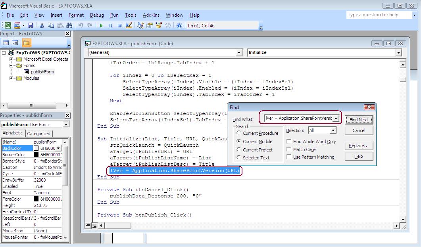Click the Reset stop icon
This screenshot has width=421, height=247.
point(120,25)
